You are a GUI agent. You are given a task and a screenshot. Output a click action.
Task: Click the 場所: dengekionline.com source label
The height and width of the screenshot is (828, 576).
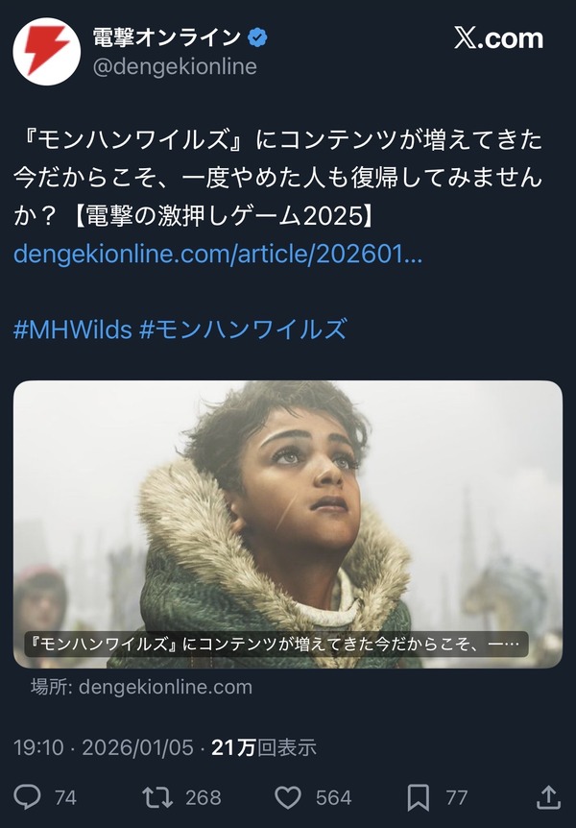point(141,687)
